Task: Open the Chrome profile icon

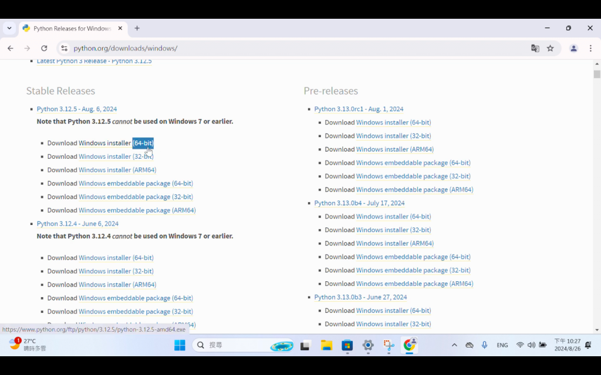Action: 574,48
